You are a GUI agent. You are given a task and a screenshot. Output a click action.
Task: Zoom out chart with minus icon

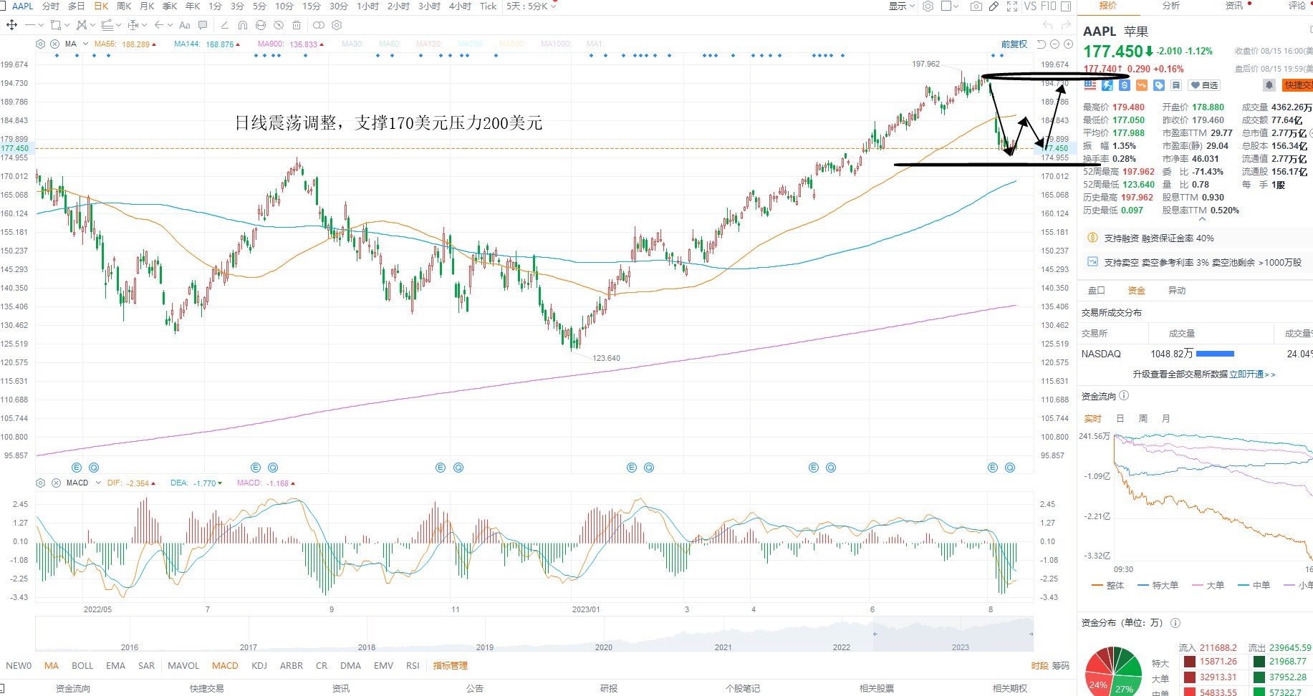(1054, 44)
